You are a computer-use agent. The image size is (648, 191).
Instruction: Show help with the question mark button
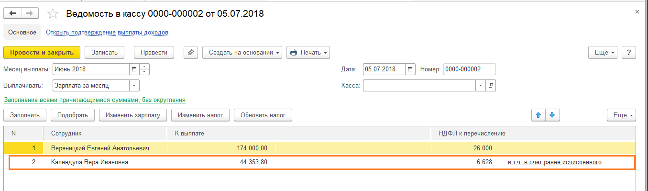629,52
